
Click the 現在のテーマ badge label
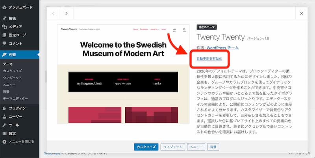click(x=206, y=27)
